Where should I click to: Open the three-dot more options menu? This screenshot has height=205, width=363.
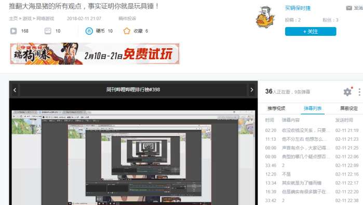tap(359, 92)
